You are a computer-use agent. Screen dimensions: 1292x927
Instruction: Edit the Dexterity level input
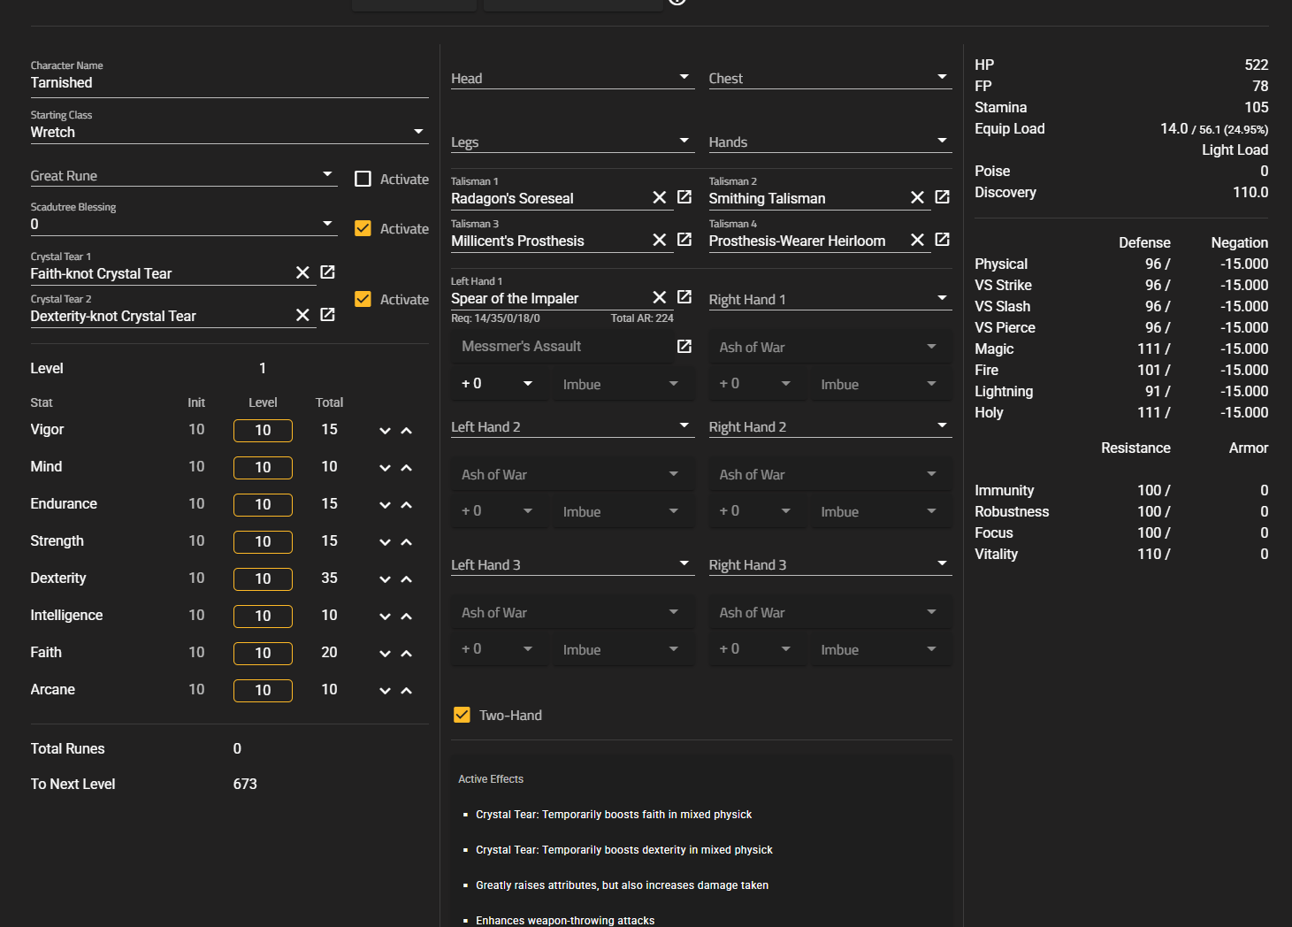(263, 578)
